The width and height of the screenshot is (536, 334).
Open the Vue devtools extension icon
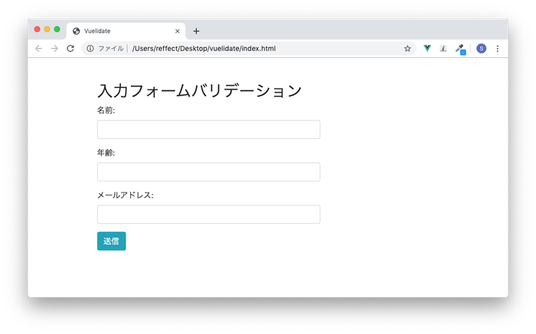427,48
